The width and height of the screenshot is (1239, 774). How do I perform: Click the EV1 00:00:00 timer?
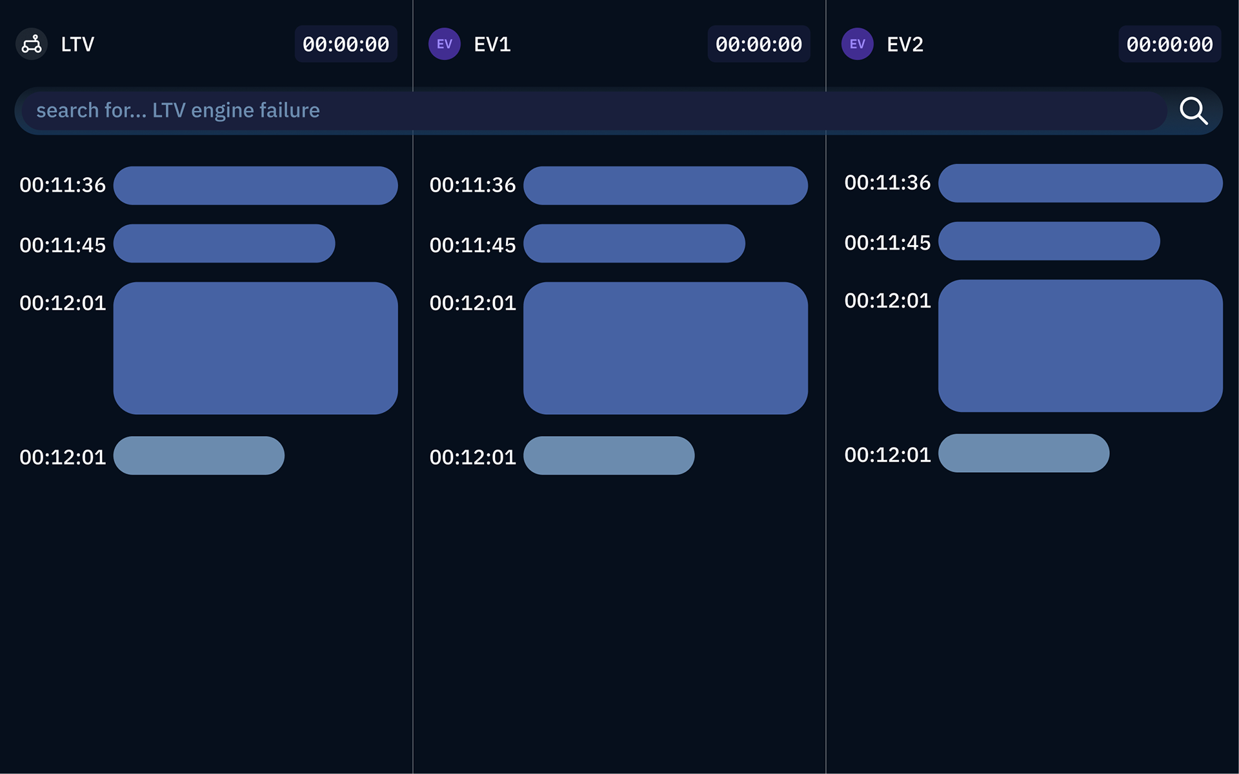click(759, 44)
